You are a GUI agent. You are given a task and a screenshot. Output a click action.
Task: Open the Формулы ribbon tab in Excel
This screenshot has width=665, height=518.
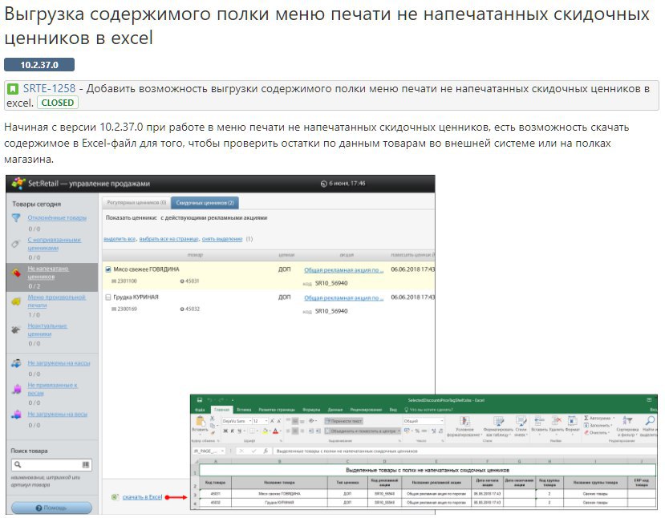pos(311,410)
